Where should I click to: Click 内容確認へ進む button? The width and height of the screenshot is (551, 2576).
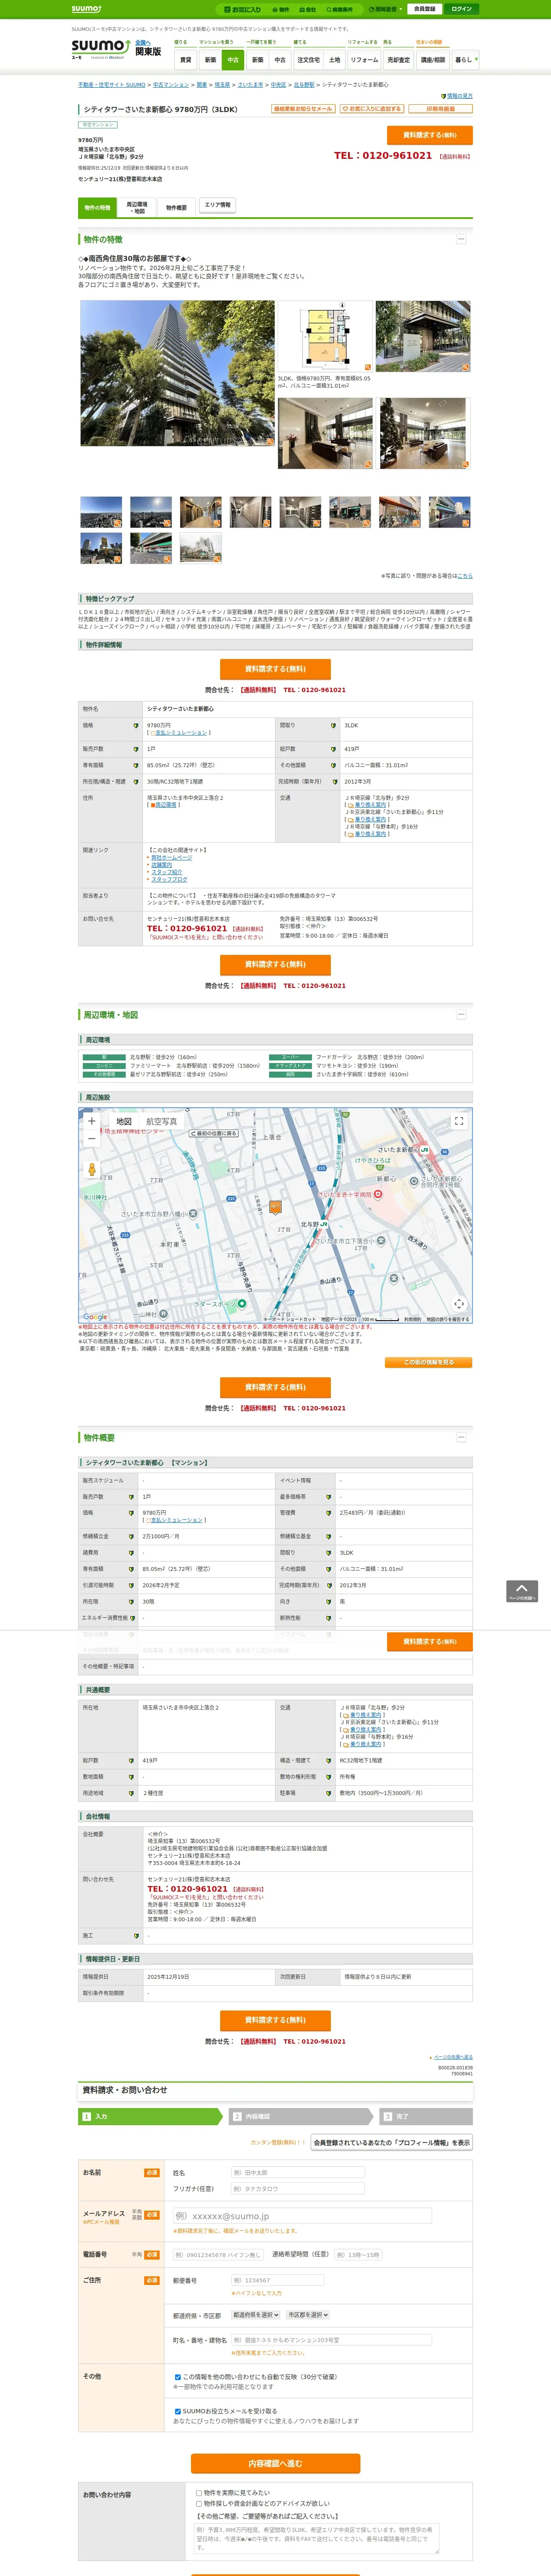coord(275,2463)
